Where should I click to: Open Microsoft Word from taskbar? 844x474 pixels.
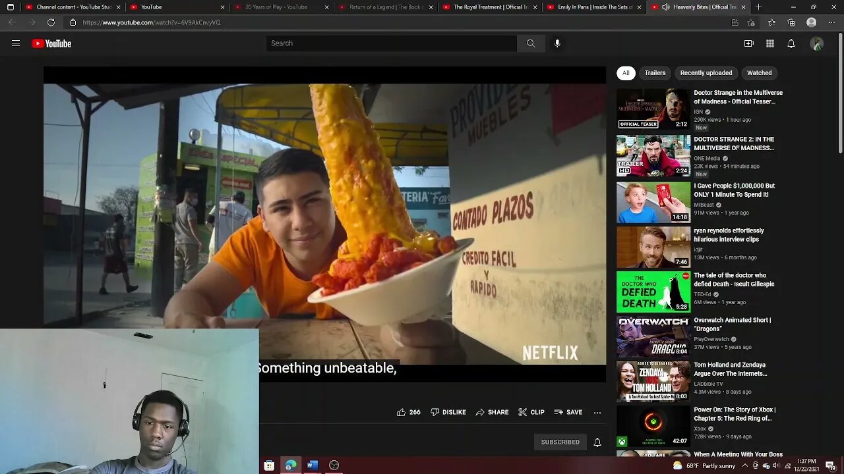[x=313, y=465]
